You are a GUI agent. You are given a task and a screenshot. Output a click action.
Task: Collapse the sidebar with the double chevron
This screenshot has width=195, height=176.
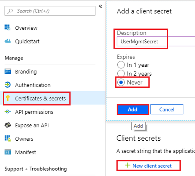[100, 6]
